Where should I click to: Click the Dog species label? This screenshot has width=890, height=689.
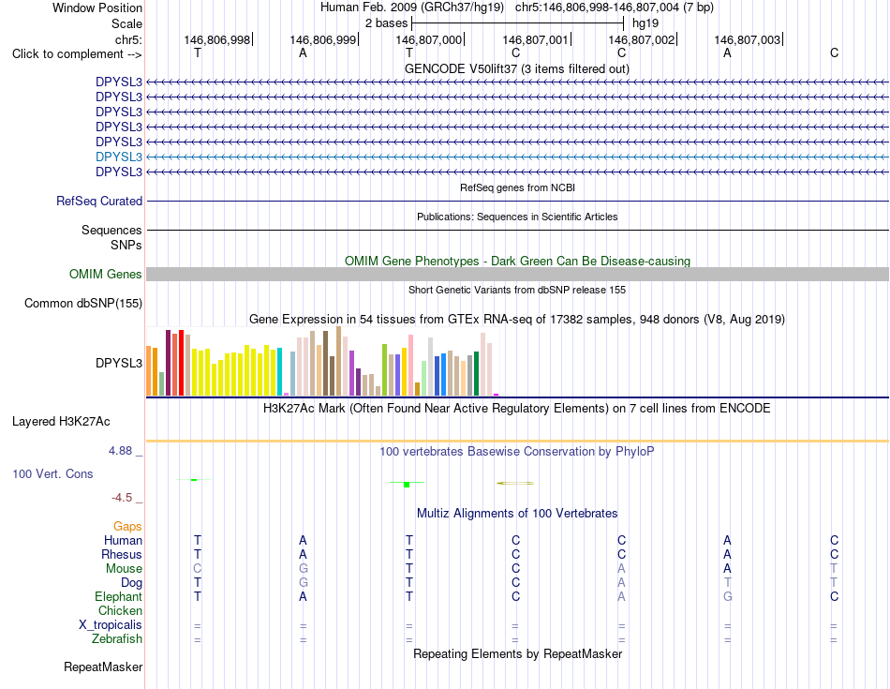point(132,583)
